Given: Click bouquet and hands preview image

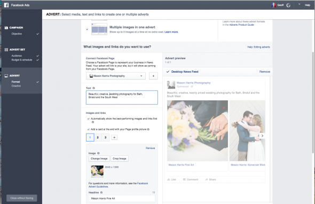Looking at the screenshot, I should pos(198,131).
